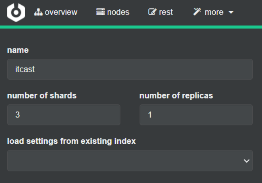
Task: Click the number of shards input
Action: [x=64, y=115]
